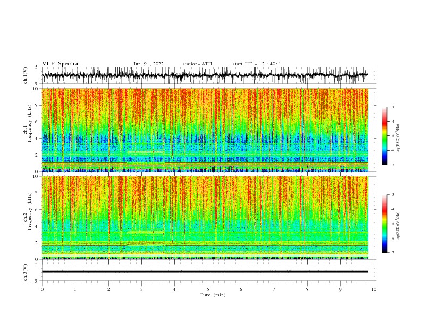Click the "station=ATH" label
This screenshot has width=421, height=325.
pos(197,64)
